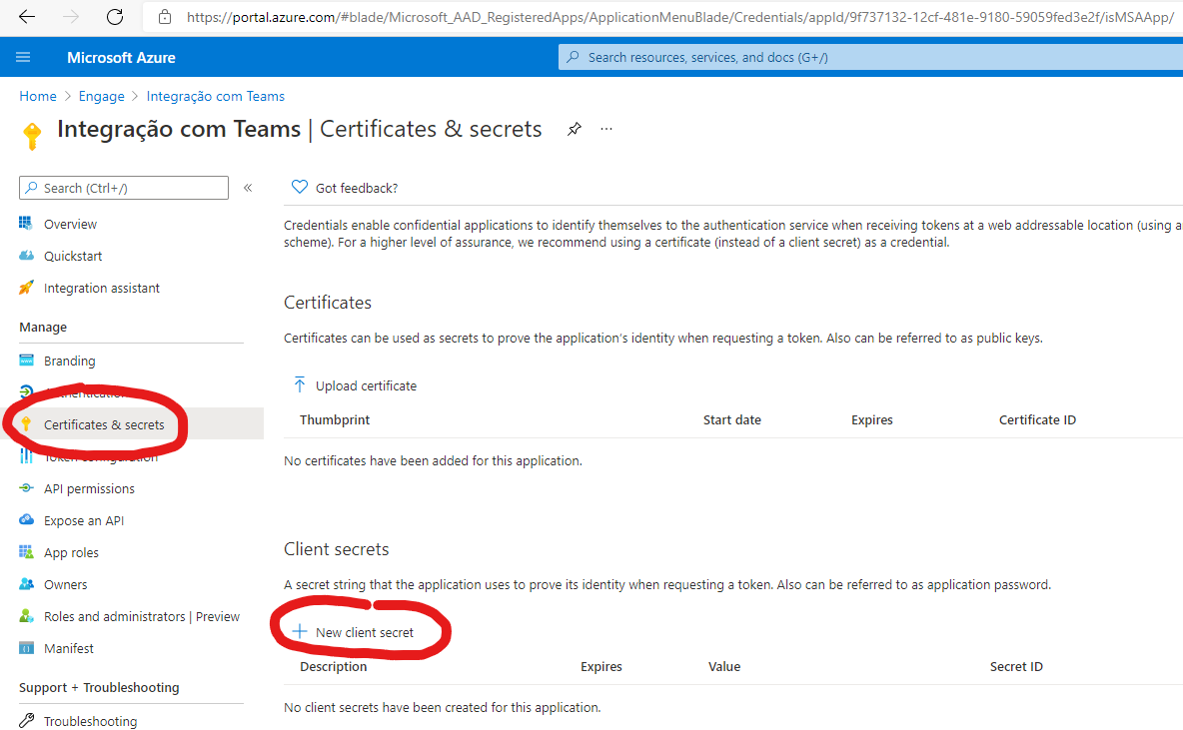The width and height of the screenshot is (1183, 730).
Task: Go back with browser back arrow
Action: tap(26, 17)
